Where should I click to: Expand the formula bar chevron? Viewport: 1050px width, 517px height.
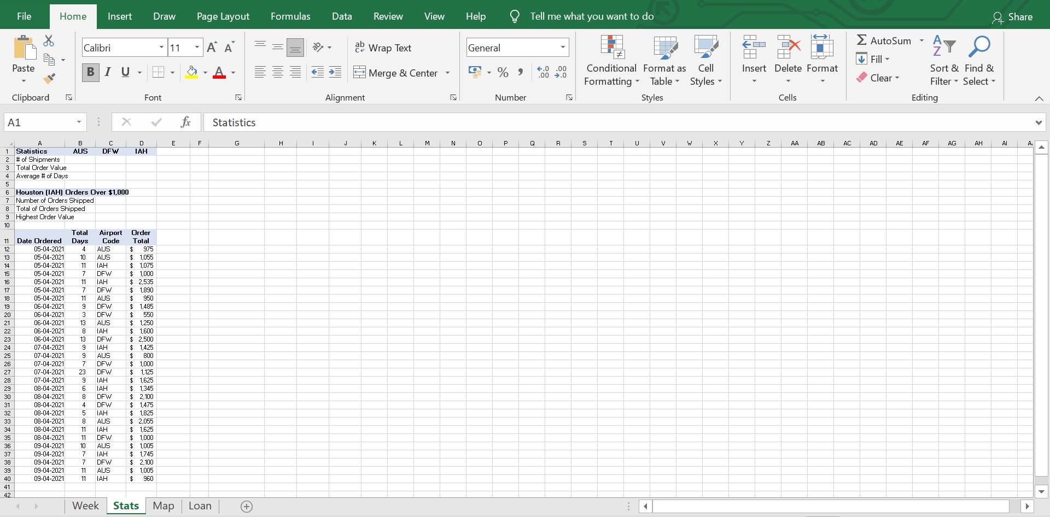(x=1039, y=122)
